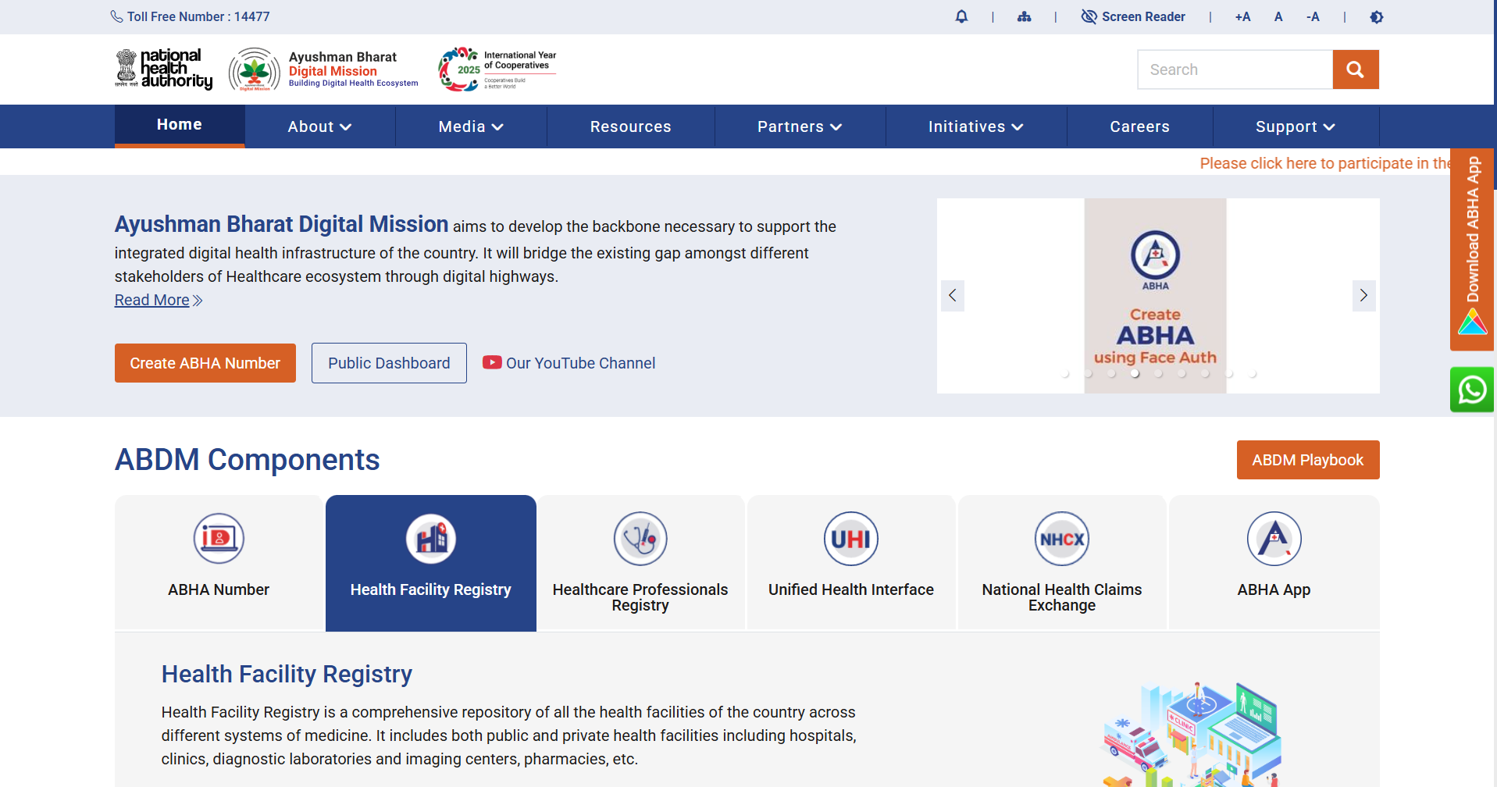Viewport: 1497px width, 787px height.
Task: Advance carousel with next arrow
Action: tap(1363, 295)
